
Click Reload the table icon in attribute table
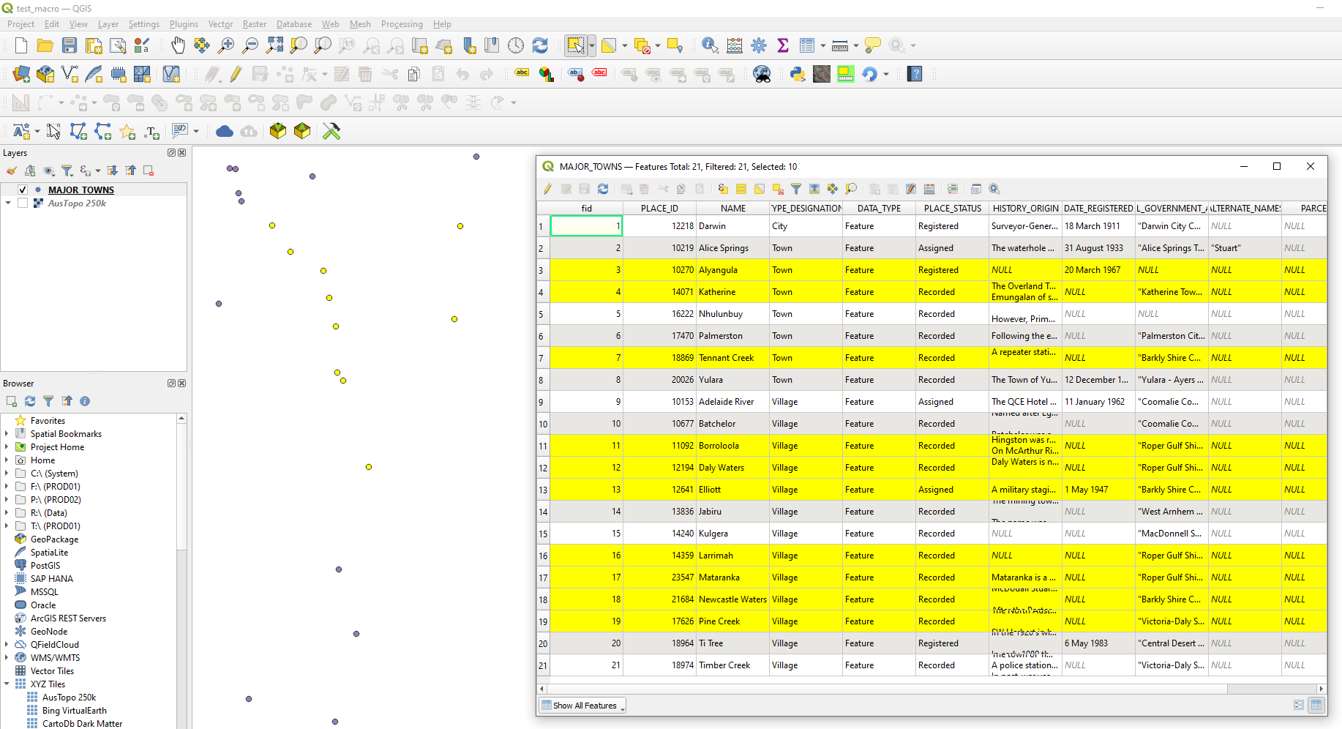point(603,189)
